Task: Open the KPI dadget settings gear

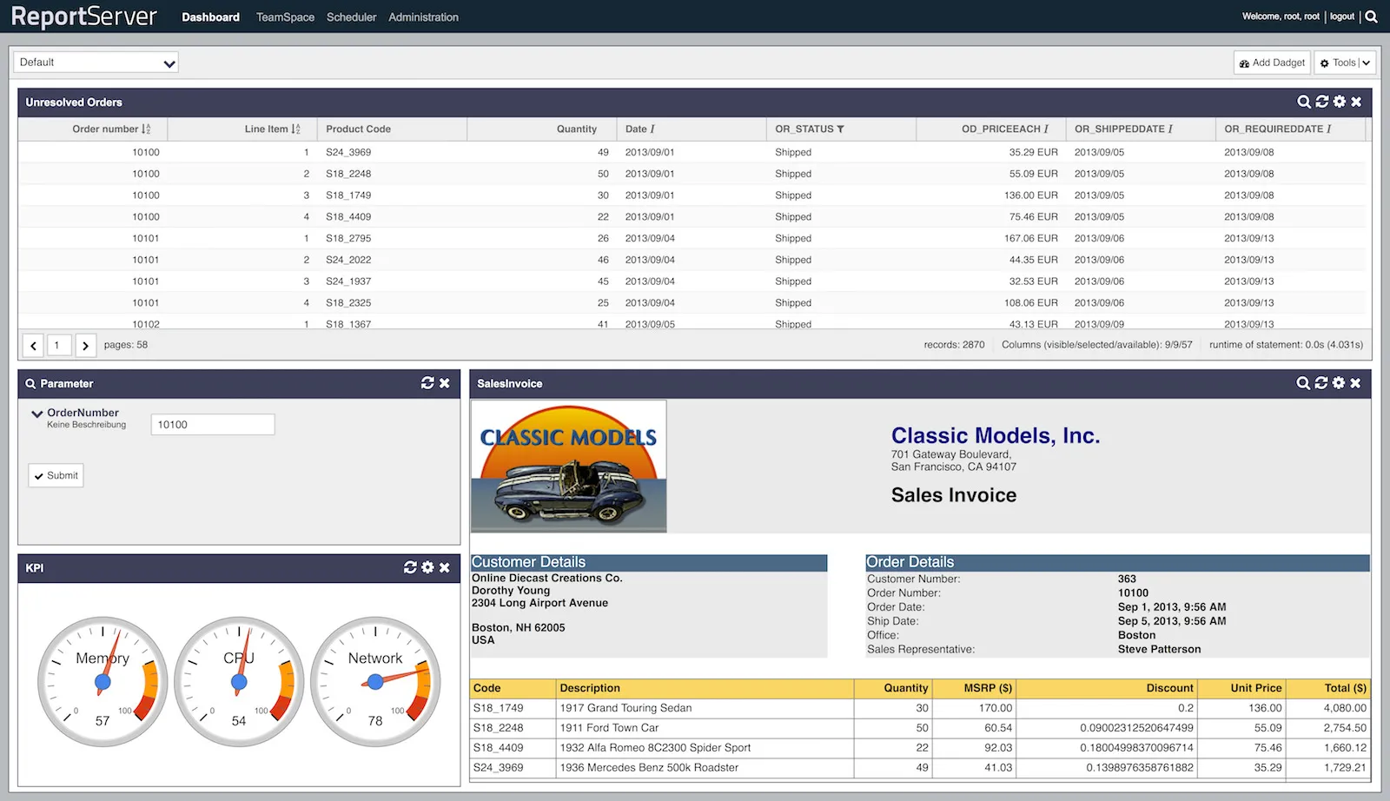Action: (x=428, y=567)
